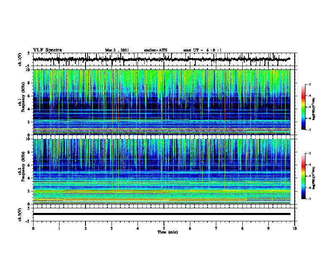Click the black ch.3 voltage trace bar

161,214
